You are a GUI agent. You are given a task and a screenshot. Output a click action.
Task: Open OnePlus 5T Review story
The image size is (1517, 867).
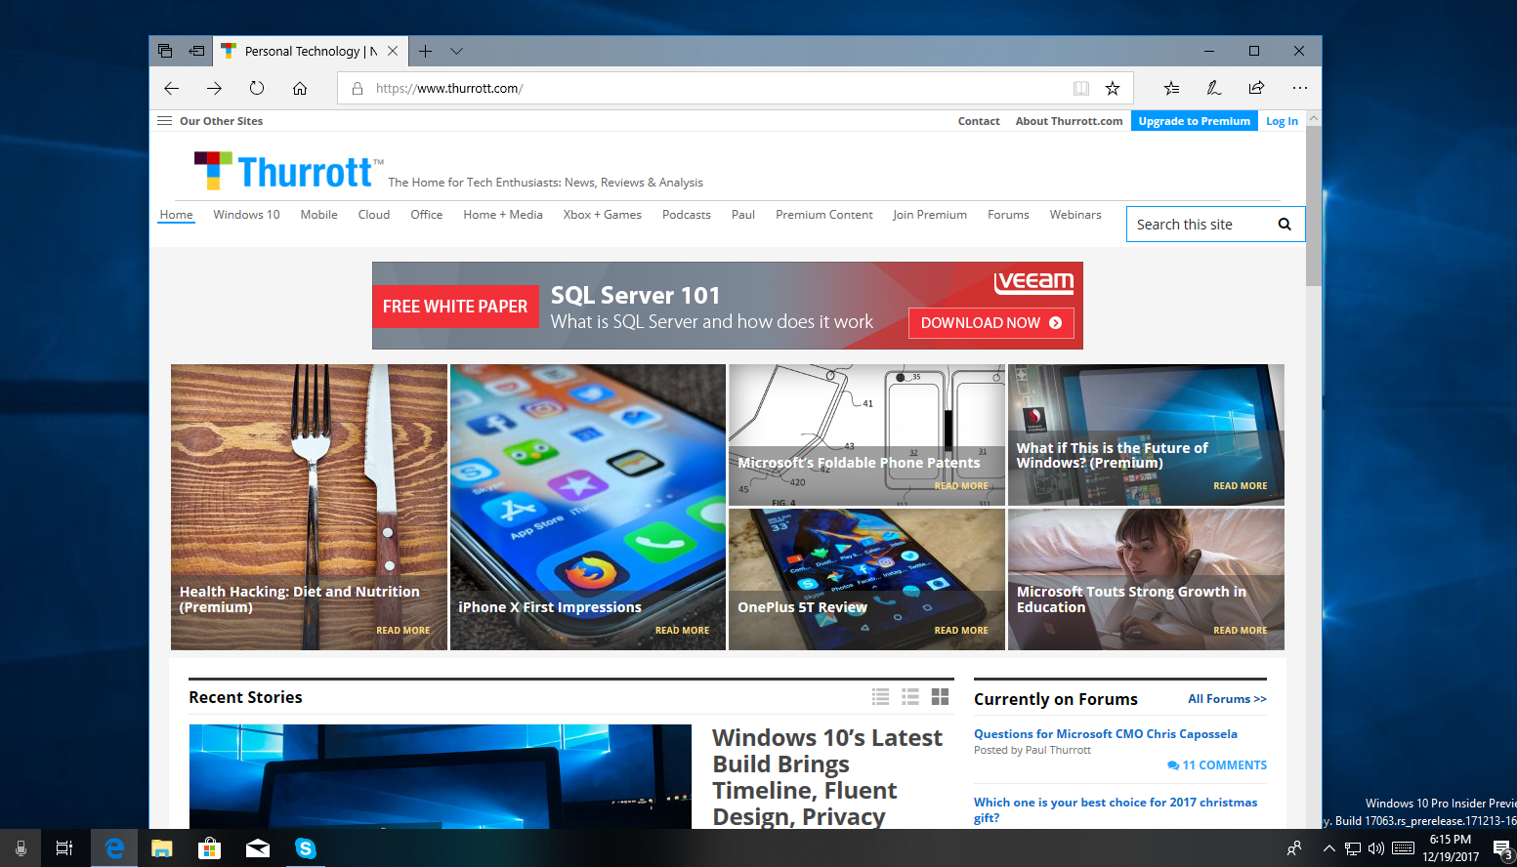[x=866, y=579]
